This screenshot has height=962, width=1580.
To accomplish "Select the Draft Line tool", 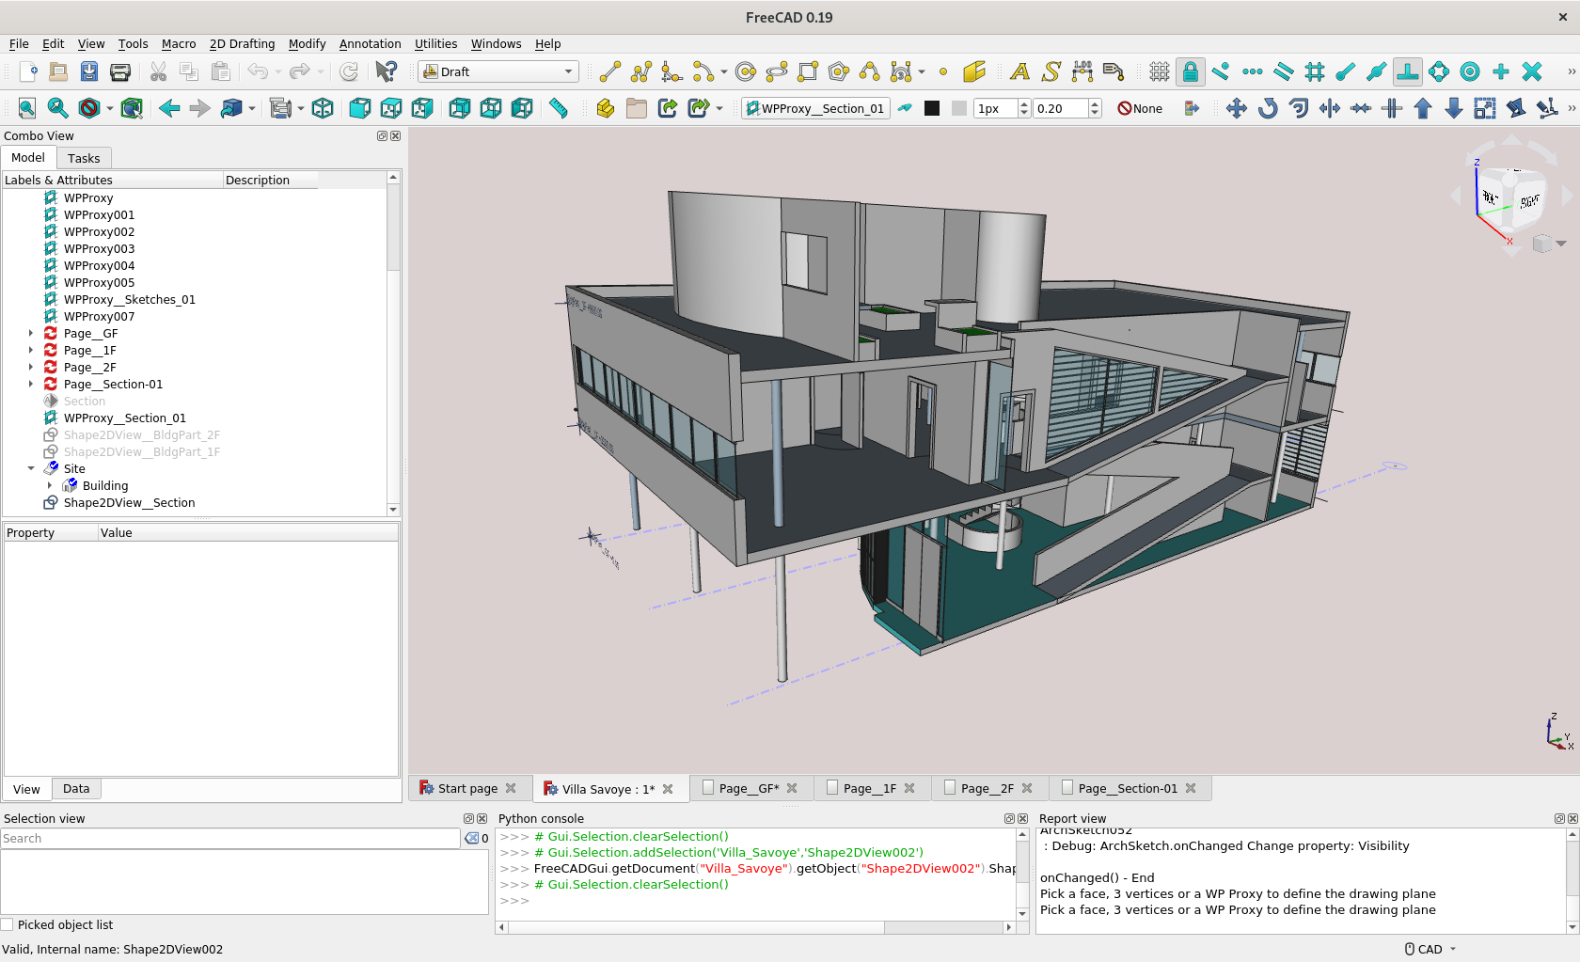I will (x=609, y=71).
